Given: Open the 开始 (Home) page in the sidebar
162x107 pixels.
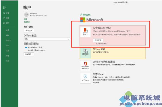Looking at the screenshot, I should (6, 13).
